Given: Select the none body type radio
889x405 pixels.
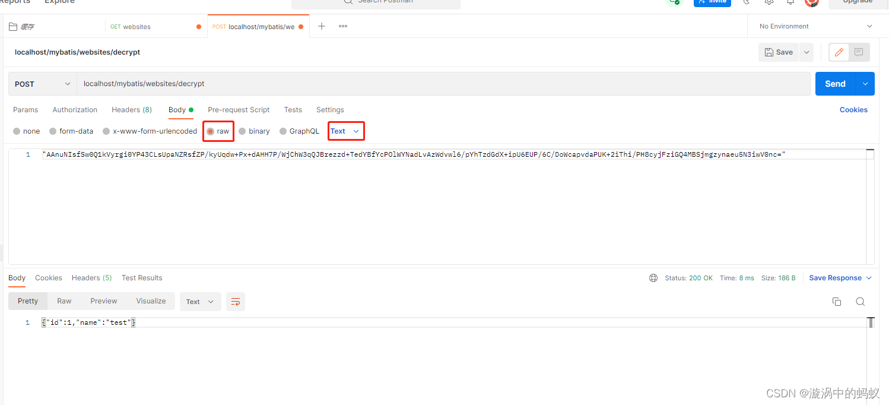Looking at the screenshot, I should (x=17, y=131).
